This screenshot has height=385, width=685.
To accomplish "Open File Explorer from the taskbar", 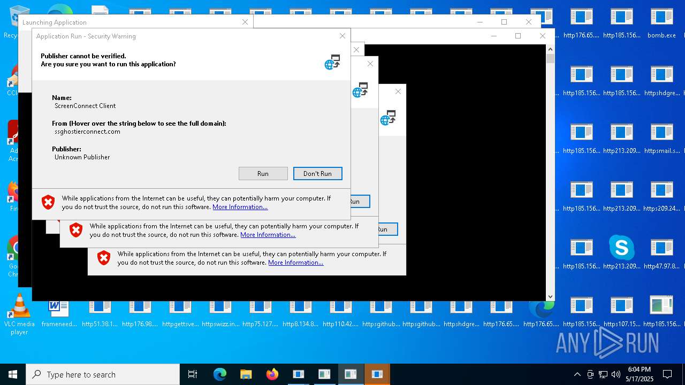I will pyautogui.click(x=246, y=374).
